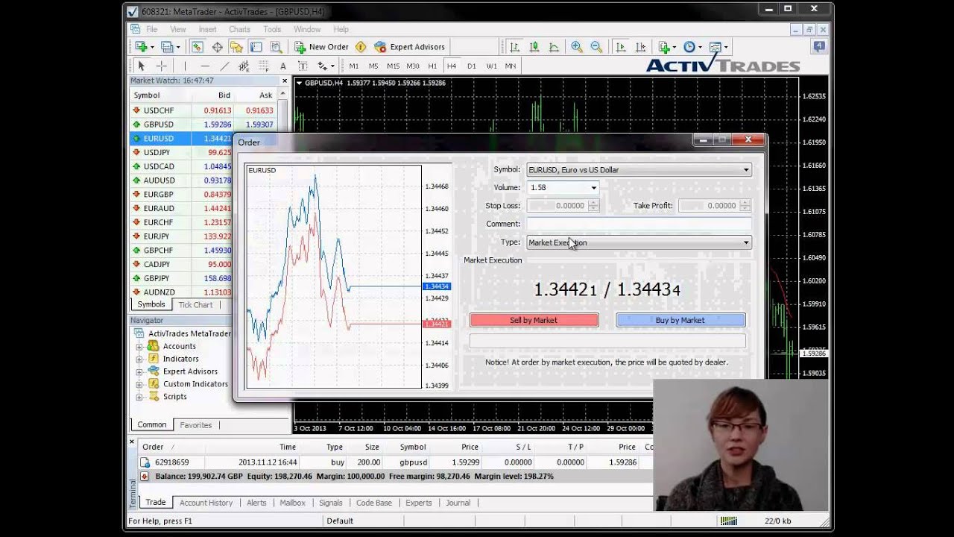
Task: Switch to line chart icon
Action: click(554, 47)
